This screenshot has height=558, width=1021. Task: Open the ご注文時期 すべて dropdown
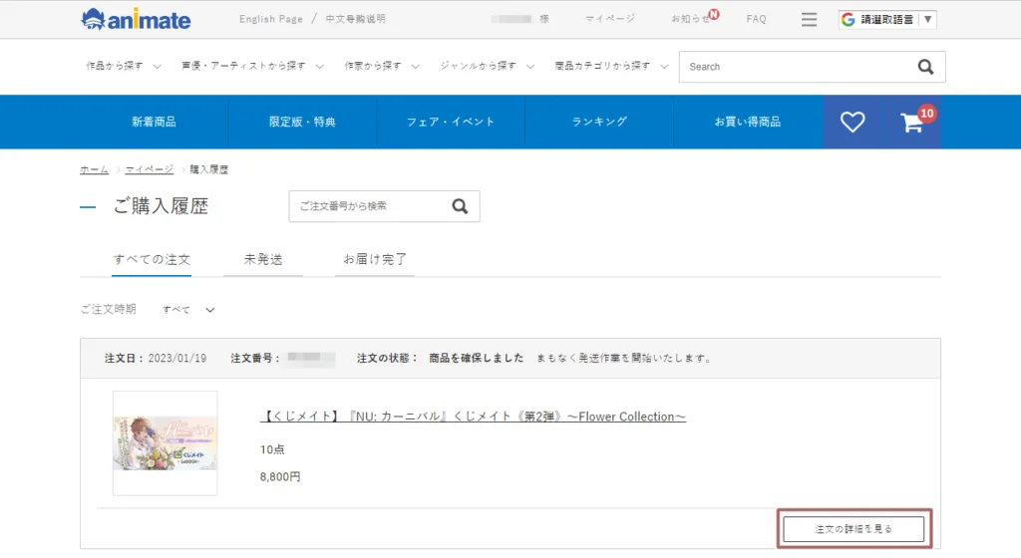[x=188, y=310]
